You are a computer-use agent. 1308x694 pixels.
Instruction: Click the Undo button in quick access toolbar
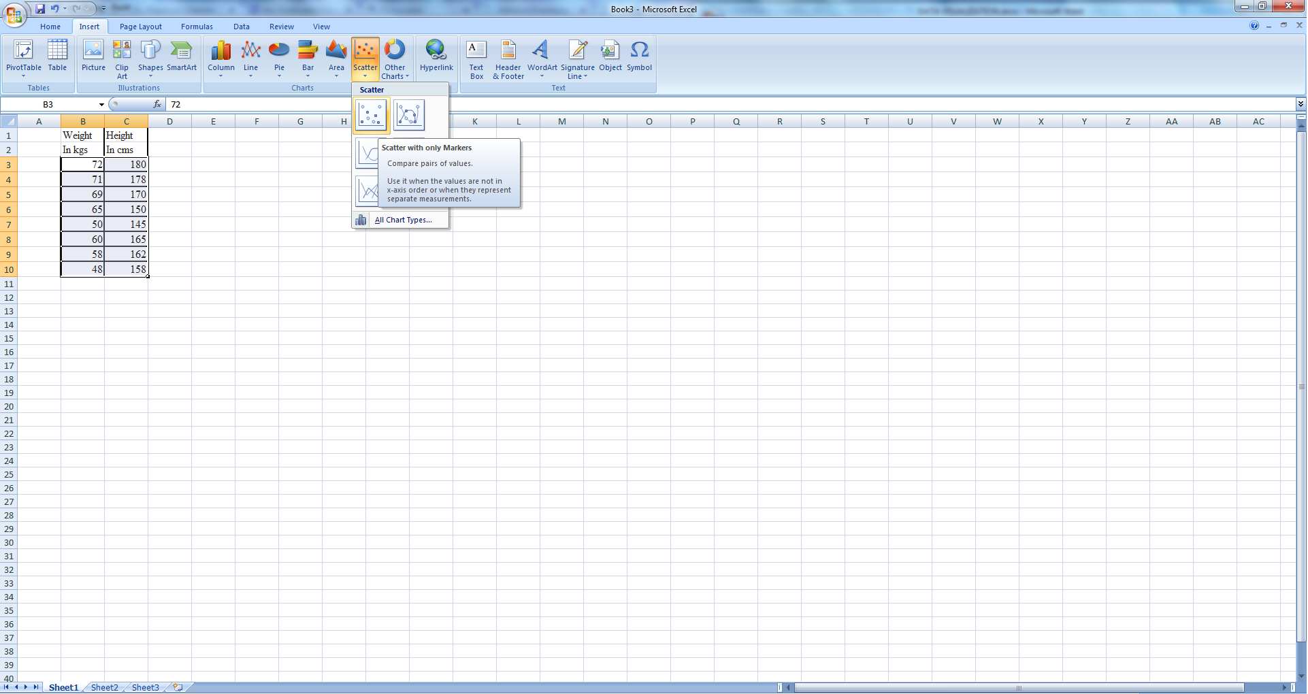(x=54, y=9)
